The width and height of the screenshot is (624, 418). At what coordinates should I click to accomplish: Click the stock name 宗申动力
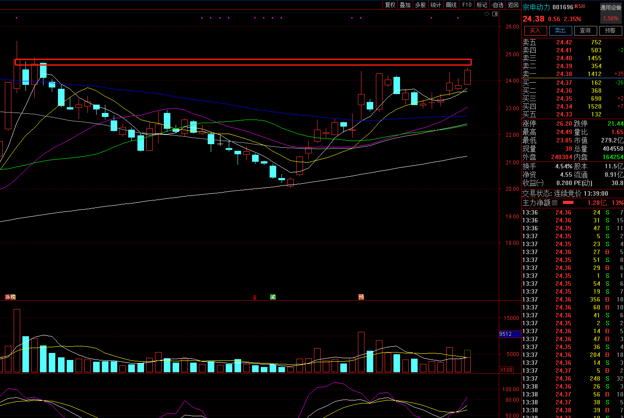[536, 7]
